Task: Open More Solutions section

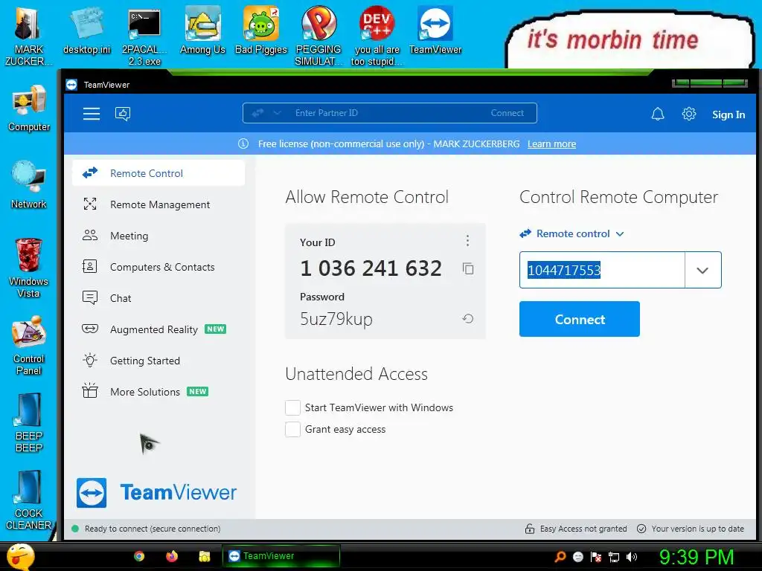Action: tap(159, 391)
